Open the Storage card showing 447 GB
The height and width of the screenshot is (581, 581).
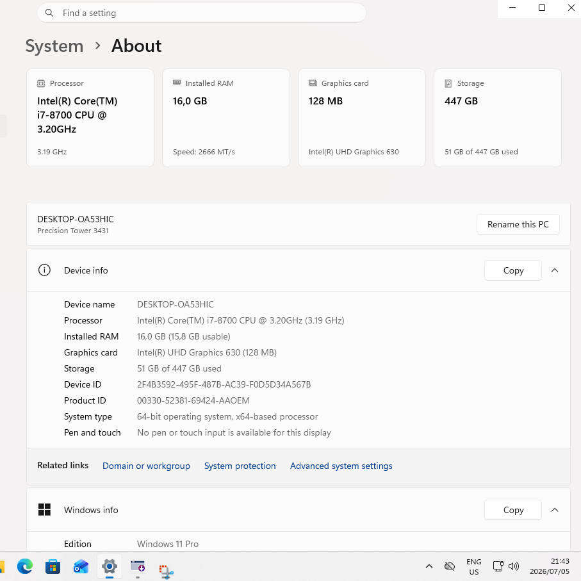tap(498, 118)
